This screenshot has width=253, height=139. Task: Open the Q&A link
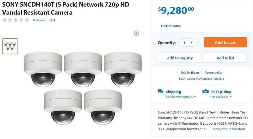(53, 20)
